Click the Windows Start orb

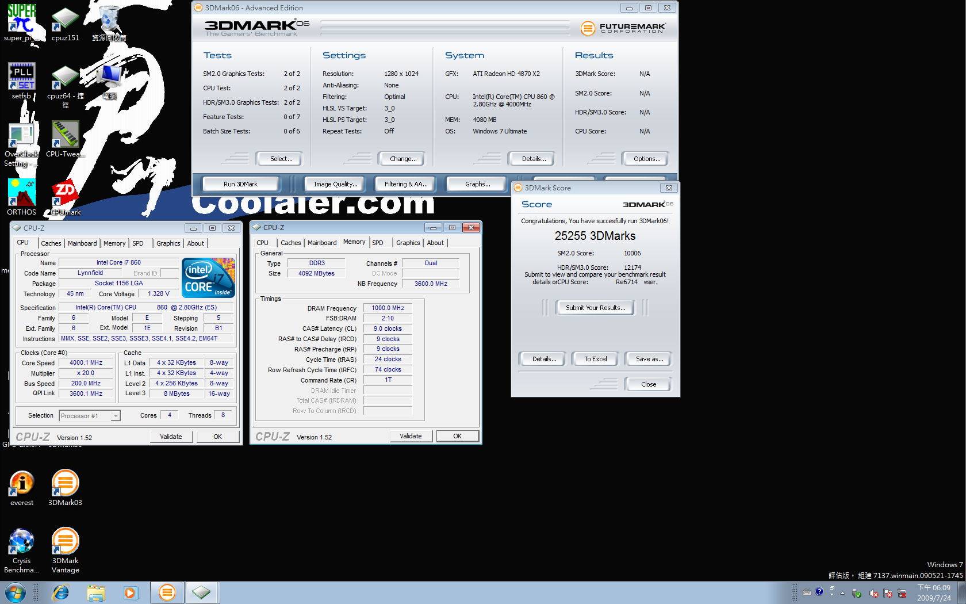click(x=15, y=592)
